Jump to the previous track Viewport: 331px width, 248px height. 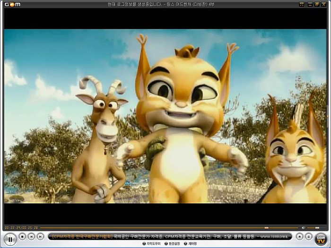(x=31, y=237)
